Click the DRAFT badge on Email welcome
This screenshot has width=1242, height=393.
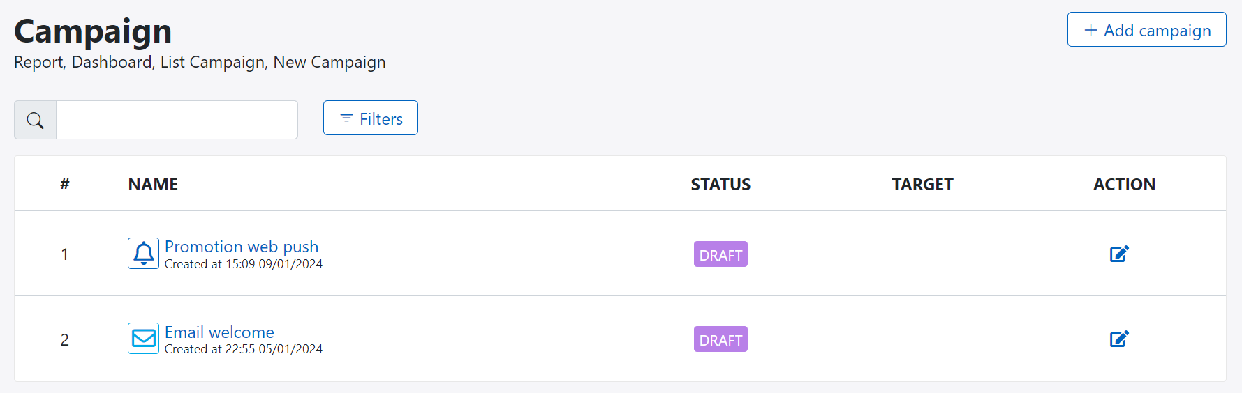(720, 339)
